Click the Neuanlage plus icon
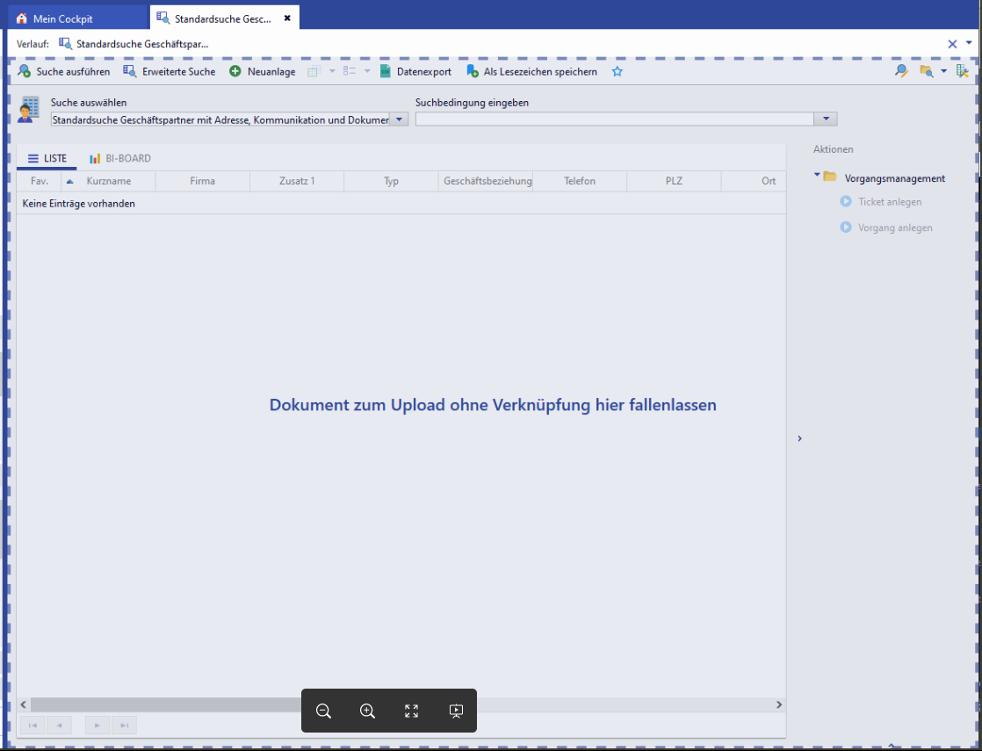Image resolution: width=982 pixels, height=751 pixels. [235, 72]
